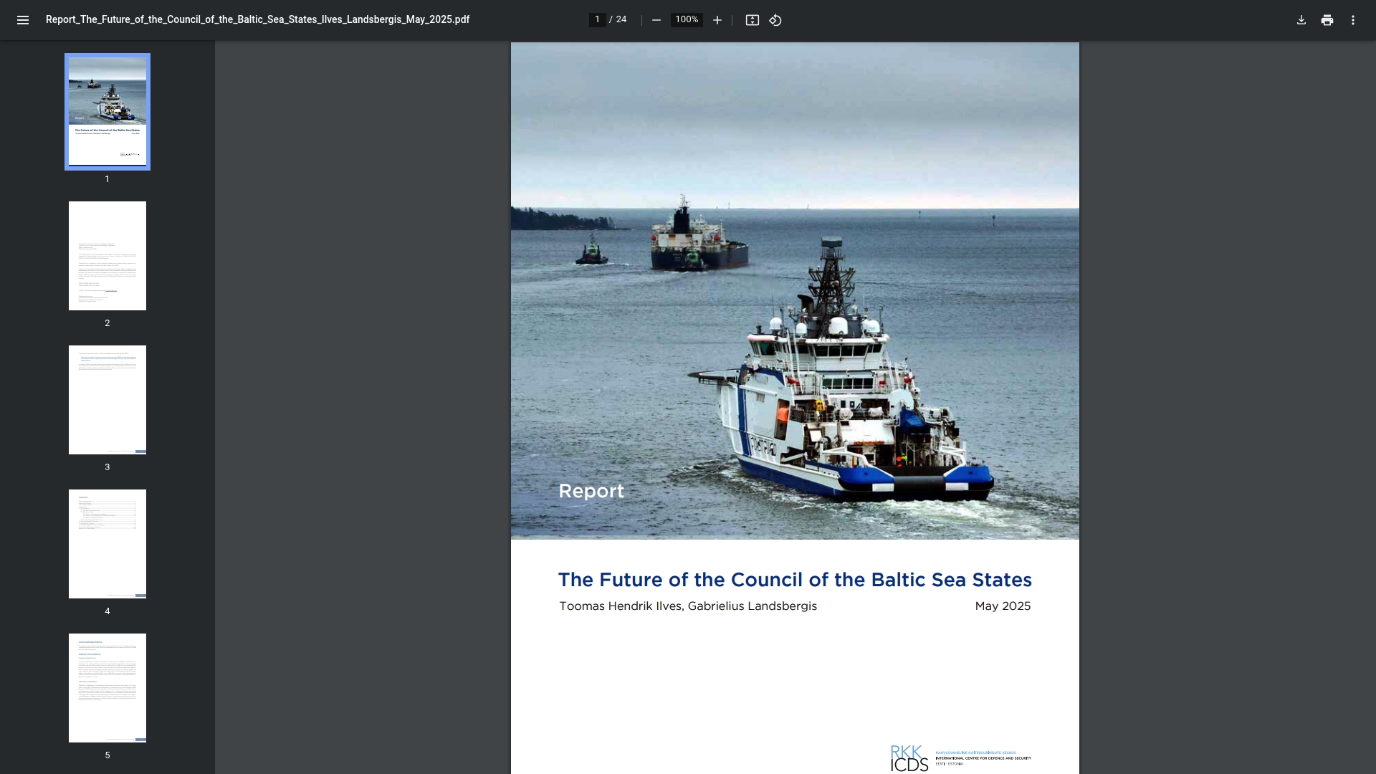1376x774 pixels.
Task: Toggle the sidebar with hamburger menu icon
Action: (23, 20)
